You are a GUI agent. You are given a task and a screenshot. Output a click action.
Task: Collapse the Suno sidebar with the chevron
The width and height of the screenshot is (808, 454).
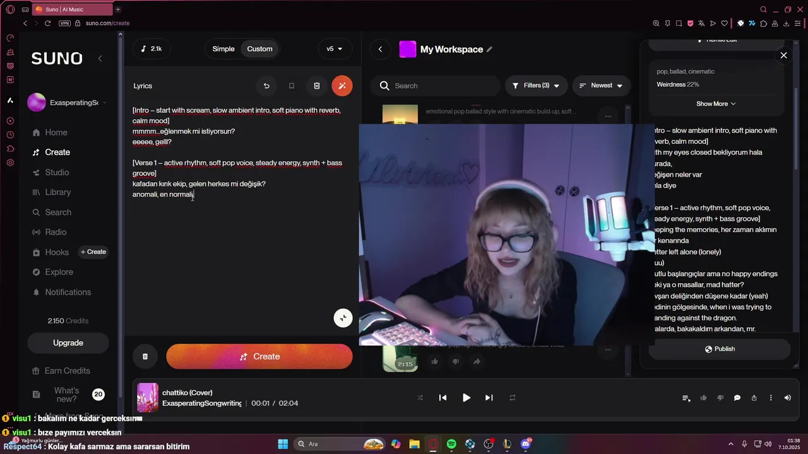[100, 58]
